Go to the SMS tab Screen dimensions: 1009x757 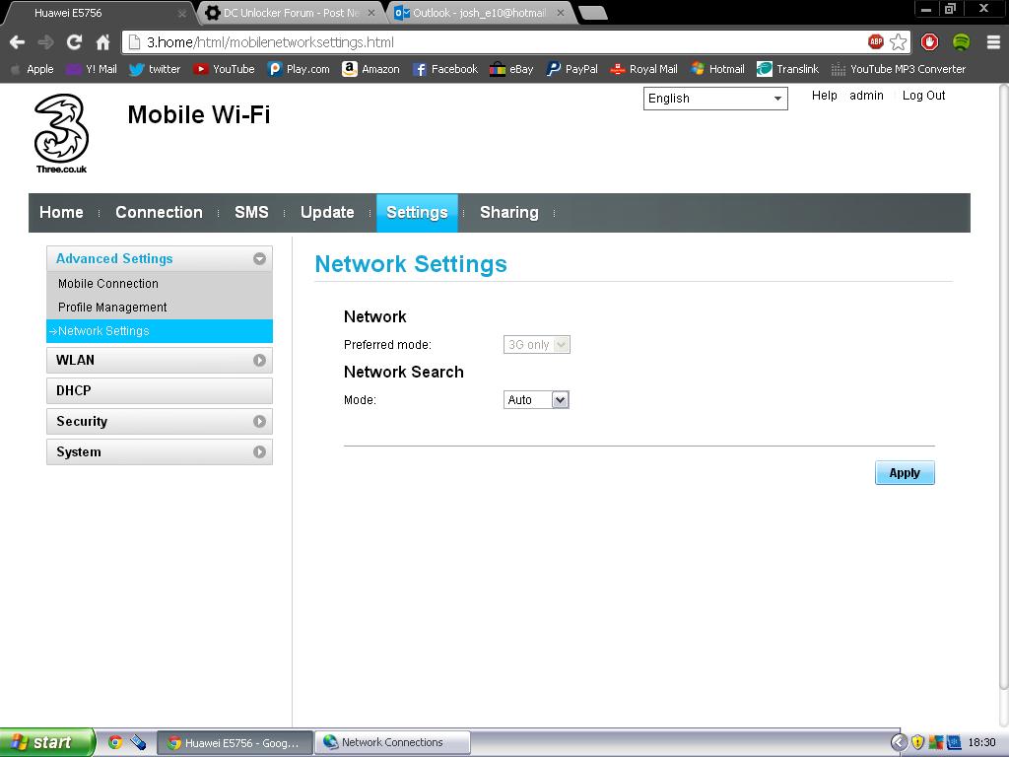[x=251, y=212]
